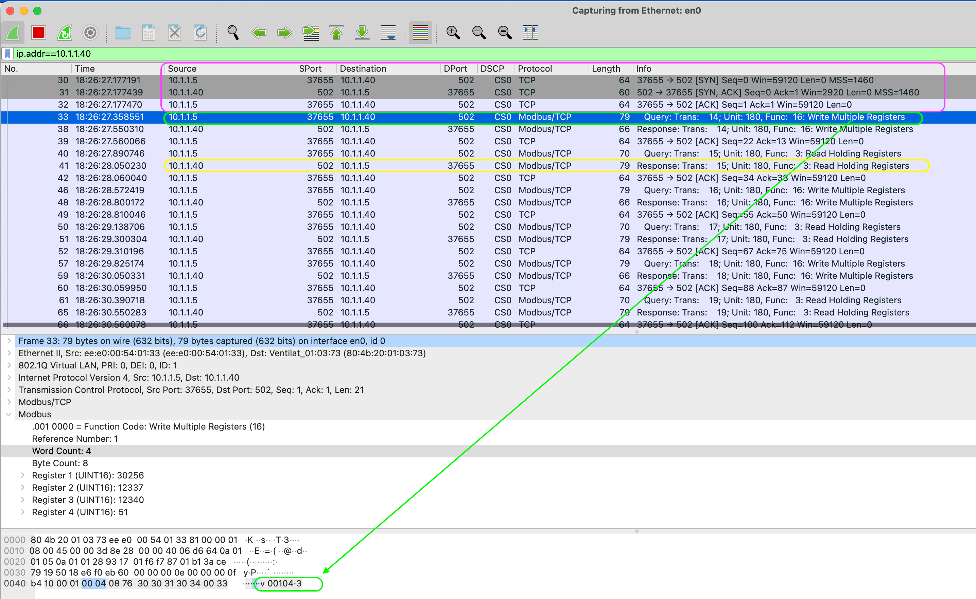Restart the current capture
Image resolution: width=976 pixels, height=599 pixels.
pyautogui.click(x=65, y=33)
